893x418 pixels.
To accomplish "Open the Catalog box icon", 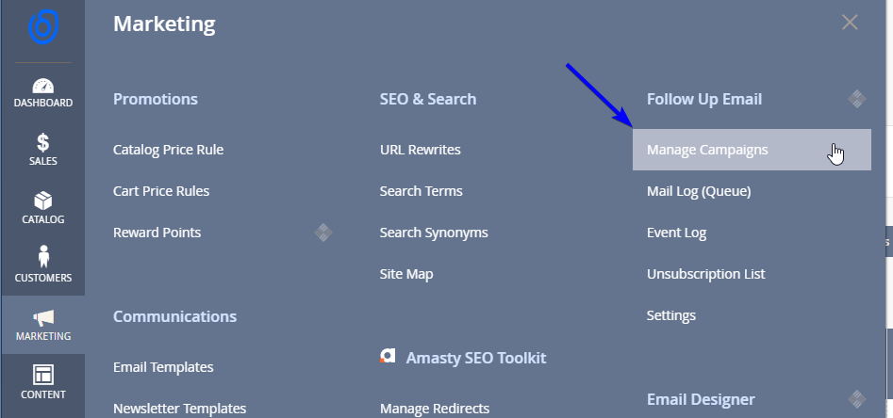I will (42, 201).
